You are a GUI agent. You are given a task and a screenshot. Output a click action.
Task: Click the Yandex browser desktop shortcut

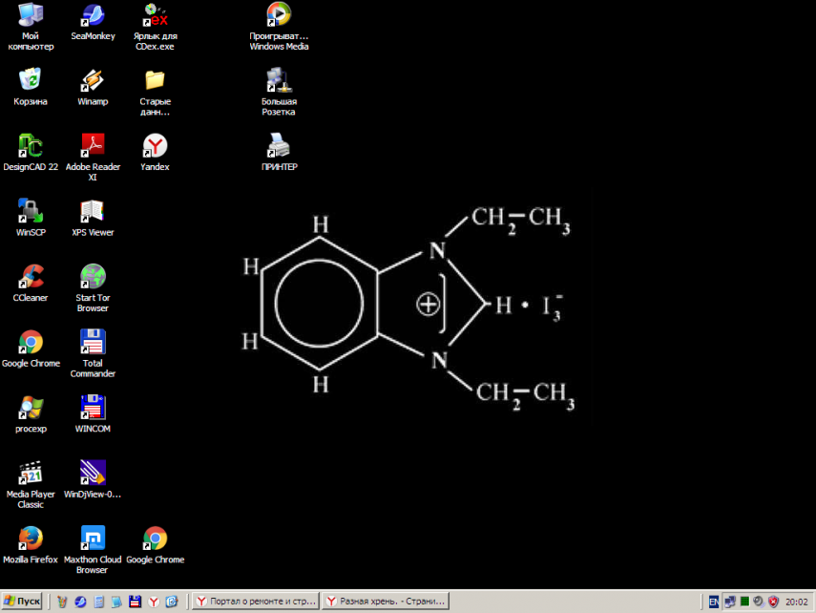(155, 145)
